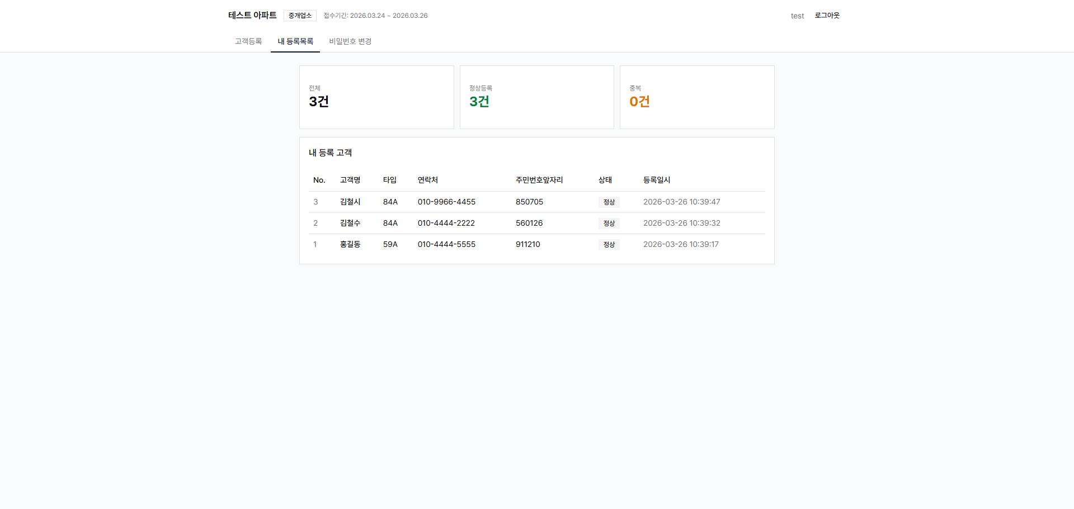Image resolution: width=1074 pixels, height=509 pixels.
Task: Click the 정상 status badge for 김철시
Action: point(609,202)
